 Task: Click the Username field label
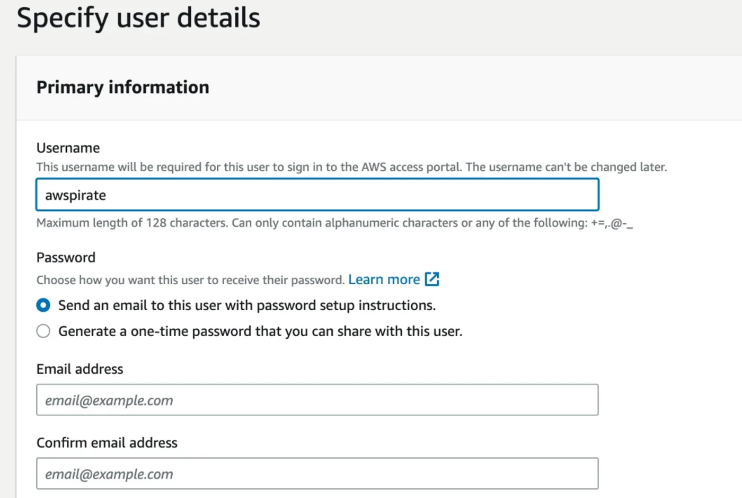click(x=68, y=147)
